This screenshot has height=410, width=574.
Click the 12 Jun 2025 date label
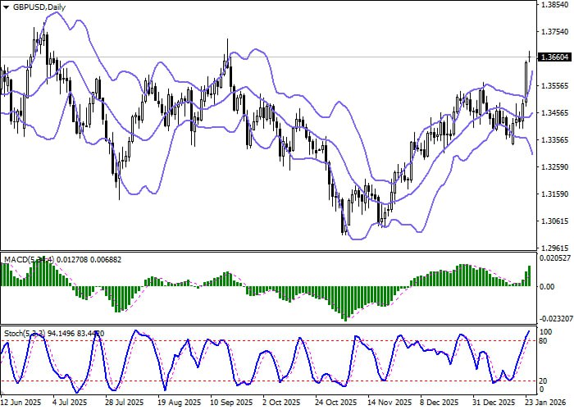pos(21,403)
